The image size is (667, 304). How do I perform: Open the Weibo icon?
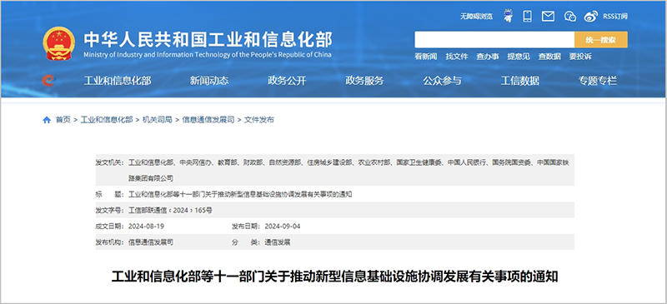591,16
